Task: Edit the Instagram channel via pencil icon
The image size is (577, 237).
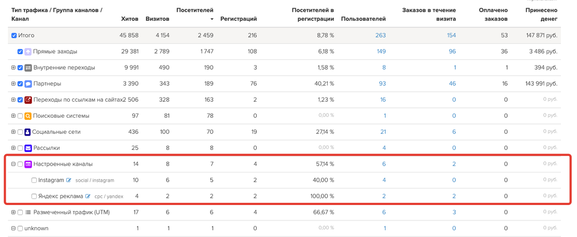Action: tap(68, 180)
